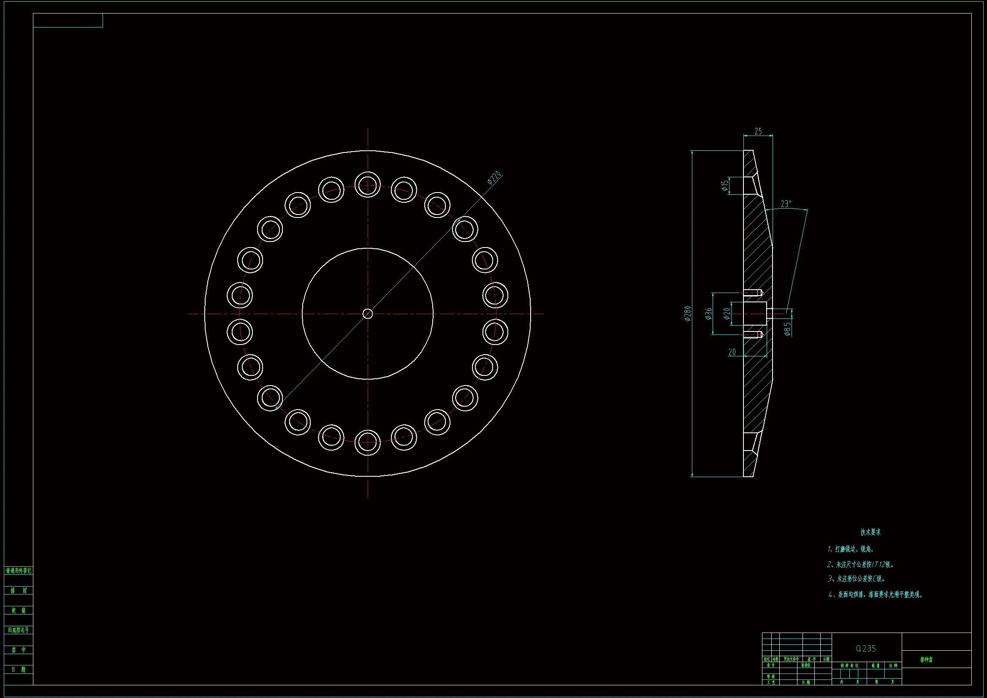Click the 20 depth dimension label
The height and width of the screenshot is (698, 987).
(732, 352)
